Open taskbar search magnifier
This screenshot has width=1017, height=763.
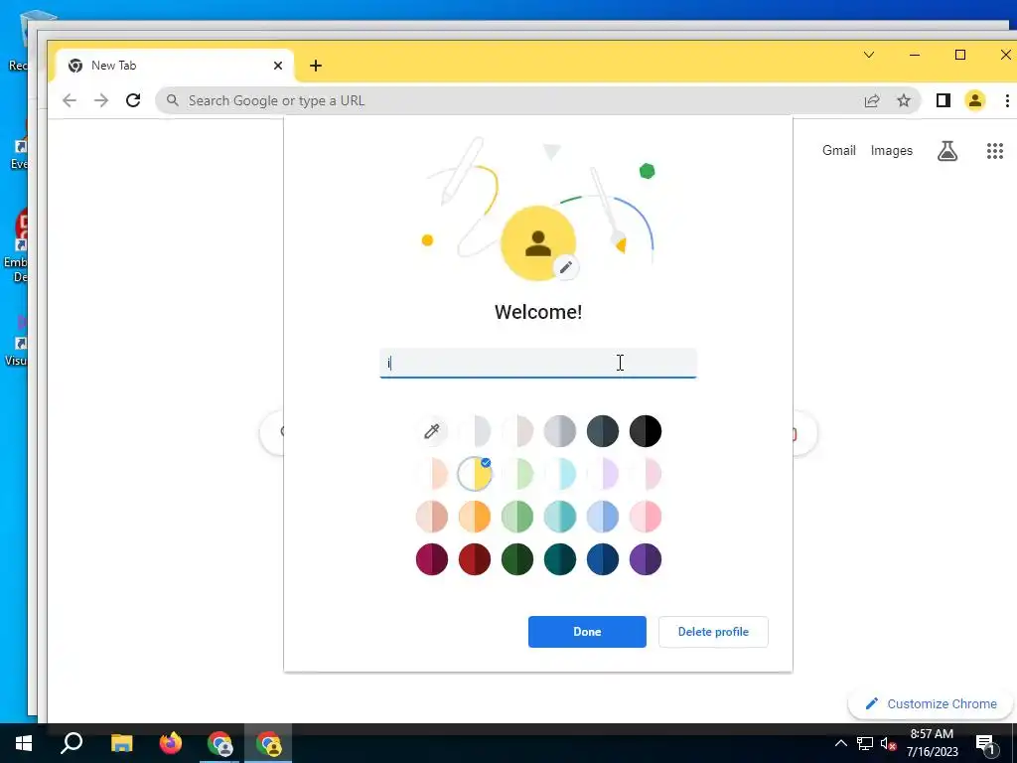(x=72, y=743)
